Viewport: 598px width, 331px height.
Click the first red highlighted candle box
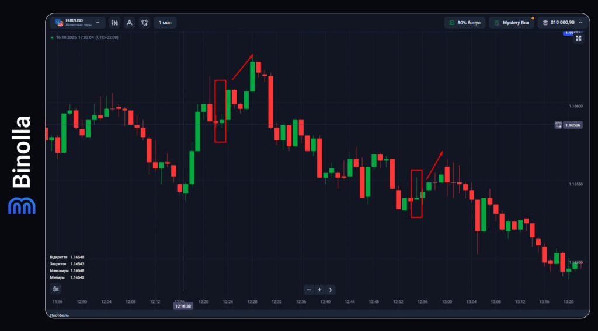pos(220,111)
